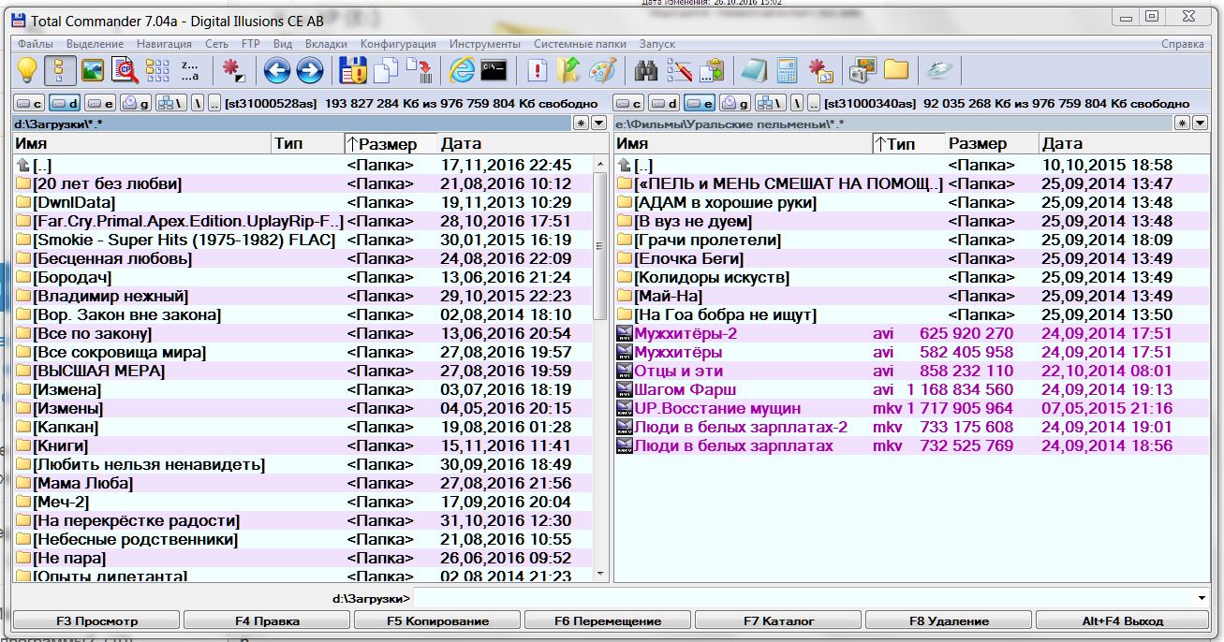Viewport: 1224px width, 642px height.
Task: Open left panel directory history dropdown arrow
Action: pos(597,124)
